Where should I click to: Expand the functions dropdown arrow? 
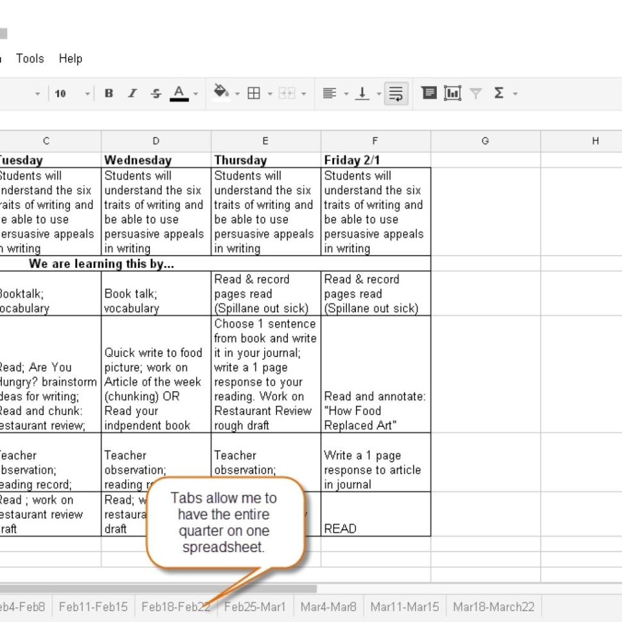click(515, 94)
